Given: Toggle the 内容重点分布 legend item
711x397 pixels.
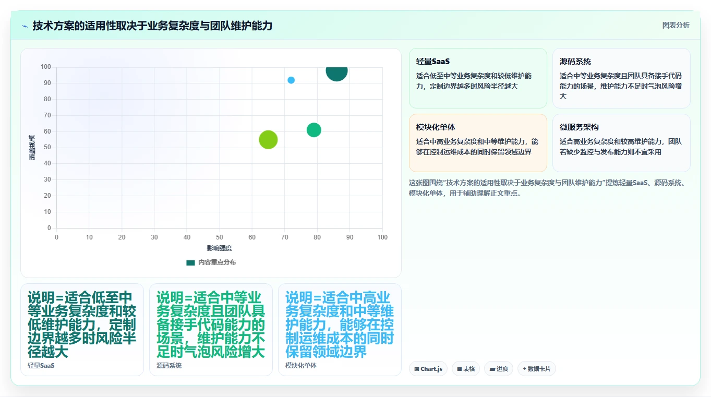Looking at the screenshot, I should pyautogui.click(x=211, y=262).
